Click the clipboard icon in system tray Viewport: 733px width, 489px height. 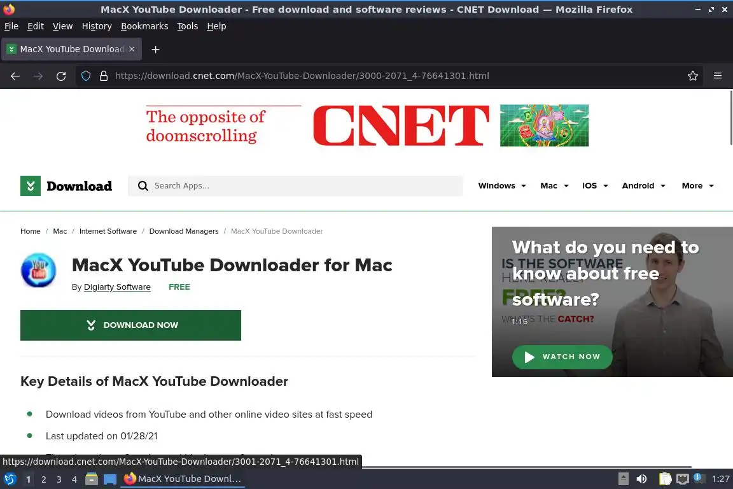665,479
